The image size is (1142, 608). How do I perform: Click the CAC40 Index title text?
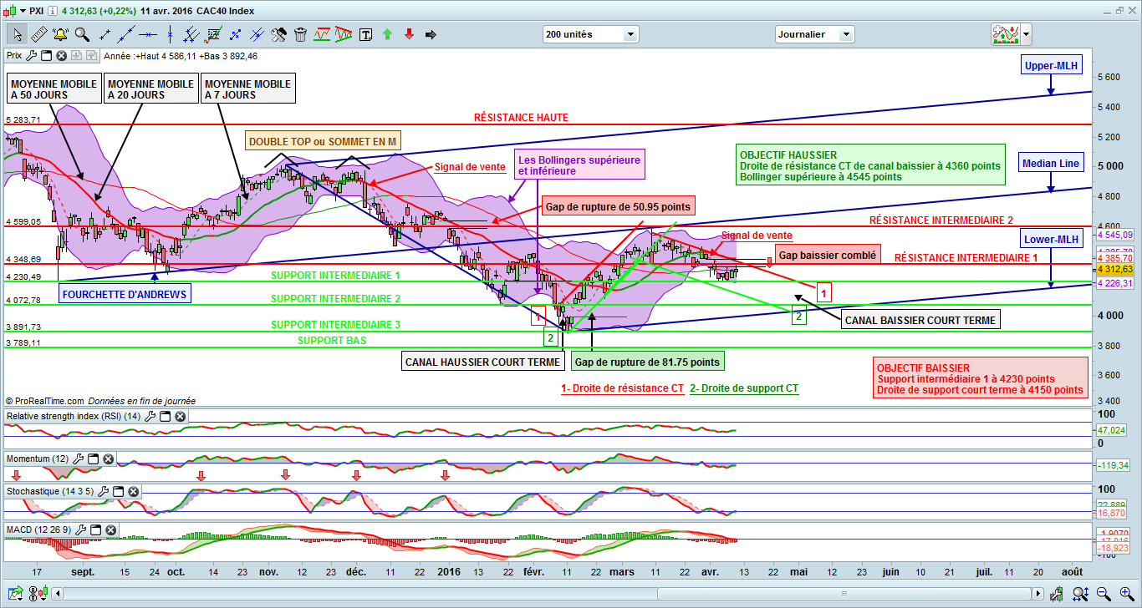pyautogui.click(x=227, y=11)
